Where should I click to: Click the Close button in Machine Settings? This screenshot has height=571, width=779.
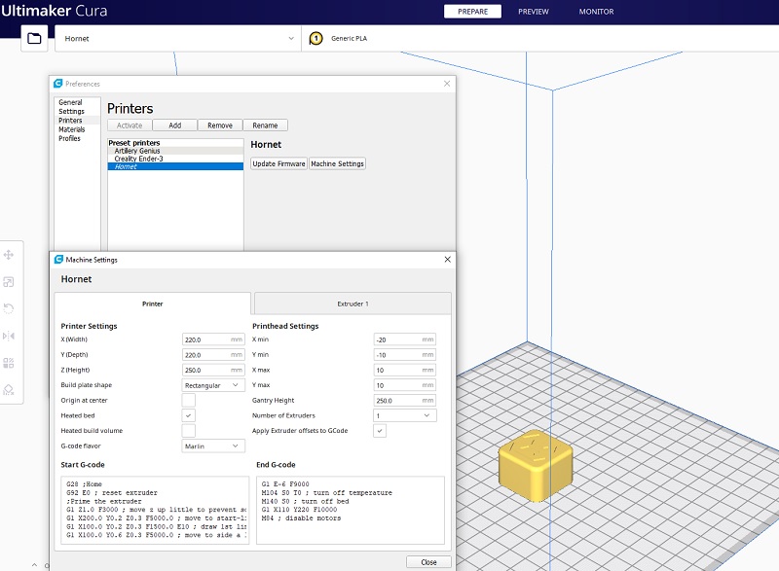(428, 562)
